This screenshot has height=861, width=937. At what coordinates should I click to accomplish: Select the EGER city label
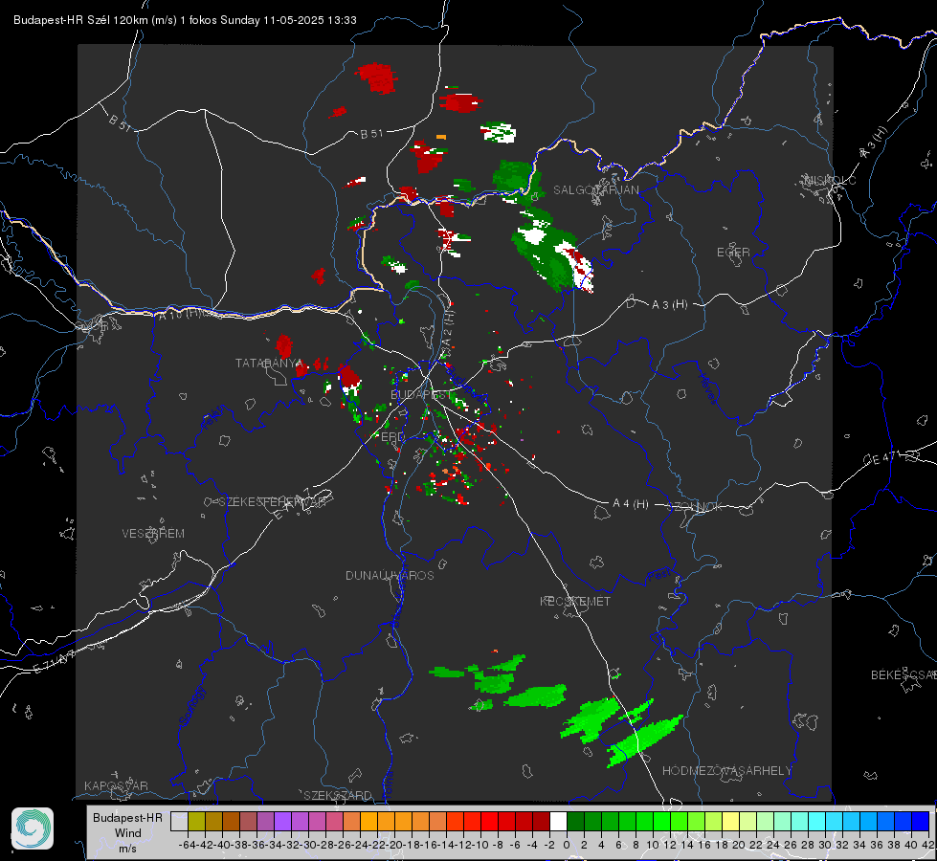pos(733,253)
